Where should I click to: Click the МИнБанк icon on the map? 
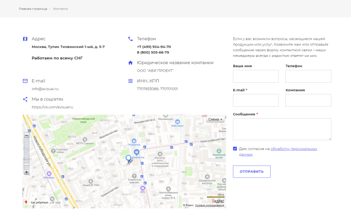[x=49, y=174]
